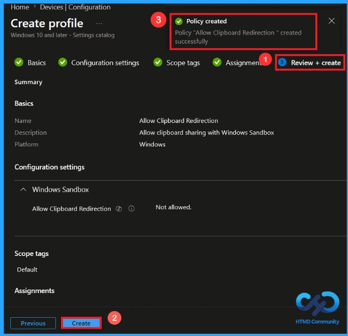Open the ellipsis menu beside Create profile

(99, 23)
